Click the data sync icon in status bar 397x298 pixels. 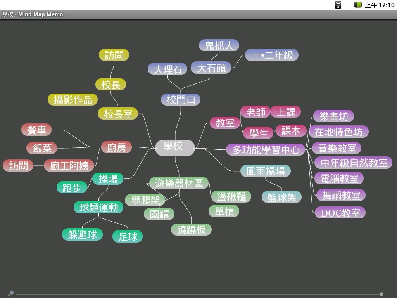tap(338, 5)
